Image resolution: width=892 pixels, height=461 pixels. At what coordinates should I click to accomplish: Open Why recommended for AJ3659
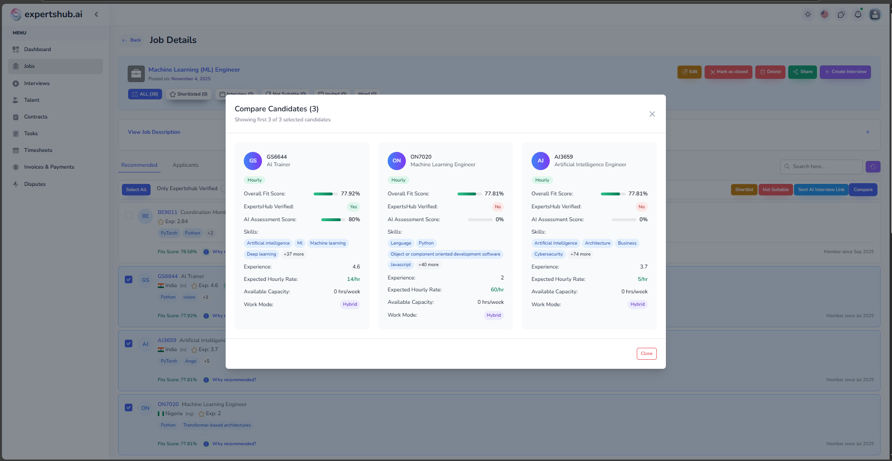[234, 380]
